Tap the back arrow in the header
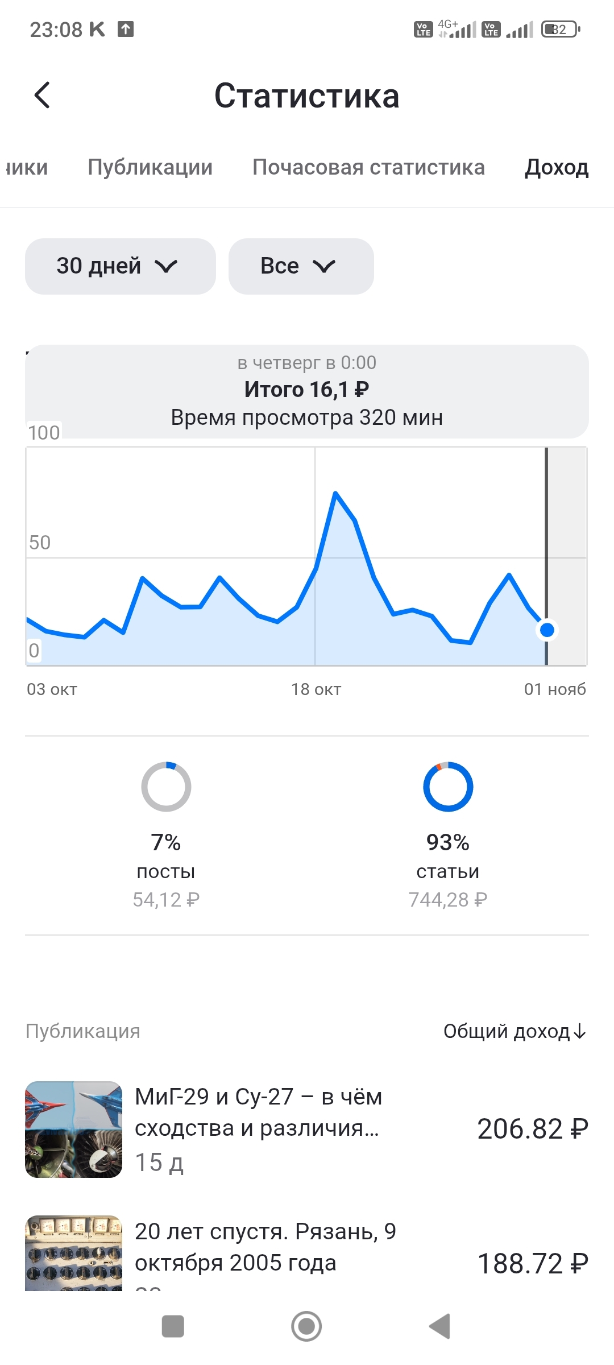This screenshot has width=614, height=1365. point(43,95)
